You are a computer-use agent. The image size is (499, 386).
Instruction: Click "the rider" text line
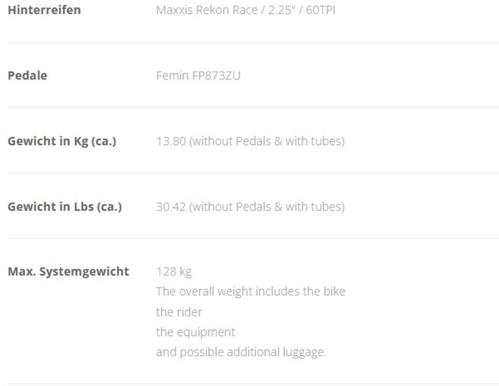pos(179,312)
